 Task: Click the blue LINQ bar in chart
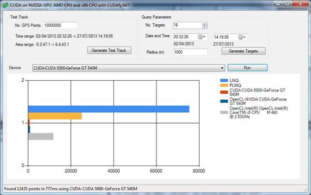[109, 109]
